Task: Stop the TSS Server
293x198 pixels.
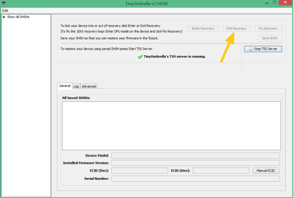Action: pos(263,49)
